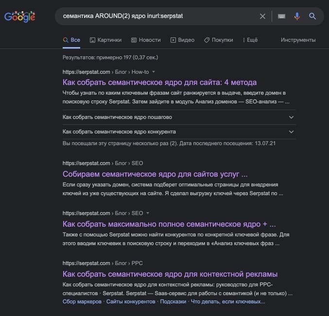Switch to Картинки tab
329x316 pixels.
(x=106, y=40)
